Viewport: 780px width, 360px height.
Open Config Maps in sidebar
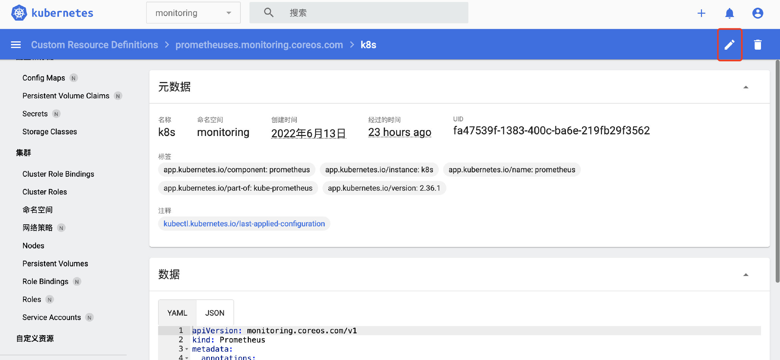pos(44,78)
